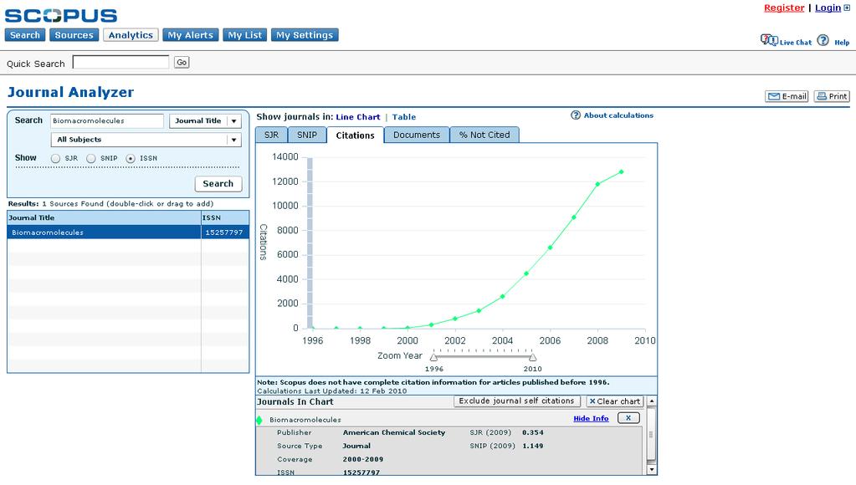
Task: Open the % Not Cited tab
Action: click(x=484, y=135)
